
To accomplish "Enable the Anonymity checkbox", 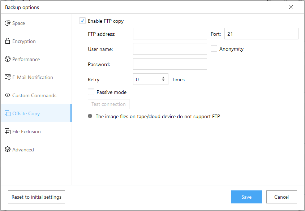I will tap(214, 49).
